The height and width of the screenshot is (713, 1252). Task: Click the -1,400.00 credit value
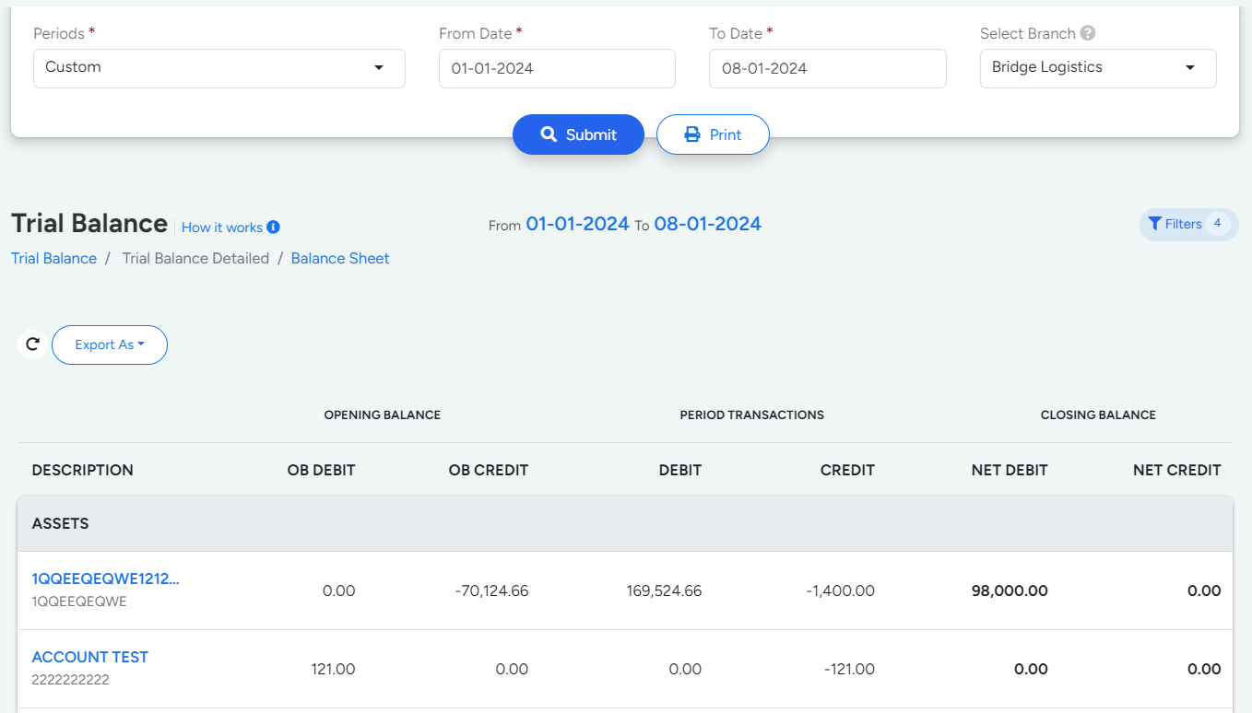[x=840, y=590]
